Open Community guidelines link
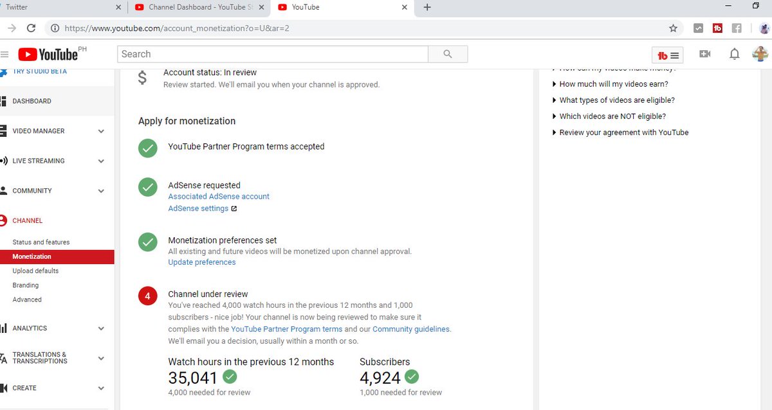This screenshot has width=772, height=410. coord(411,329)
